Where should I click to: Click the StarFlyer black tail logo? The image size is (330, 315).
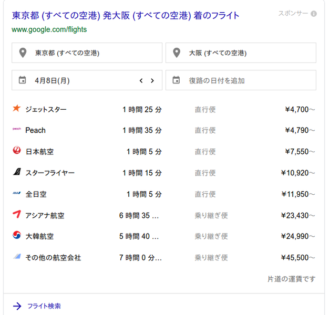17,172
